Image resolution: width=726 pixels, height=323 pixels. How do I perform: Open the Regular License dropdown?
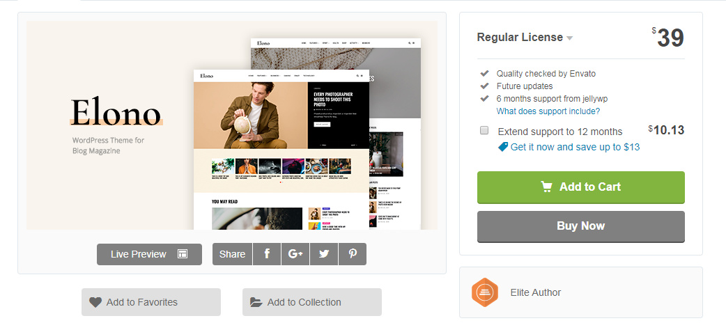(x=525, y=38)
